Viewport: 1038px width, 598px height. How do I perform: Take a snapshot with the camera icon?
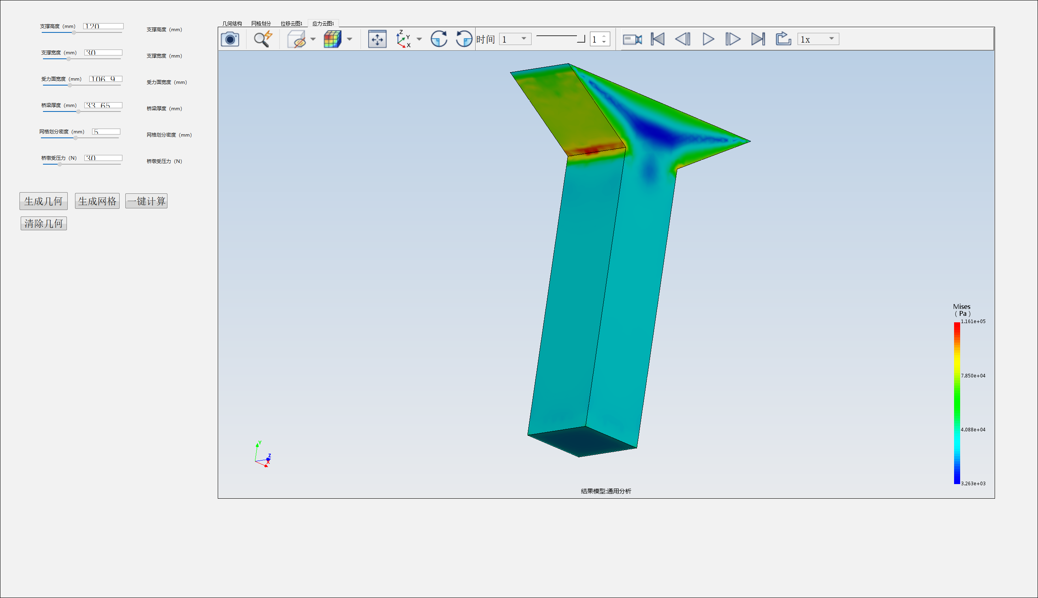[x=230, y=39]
